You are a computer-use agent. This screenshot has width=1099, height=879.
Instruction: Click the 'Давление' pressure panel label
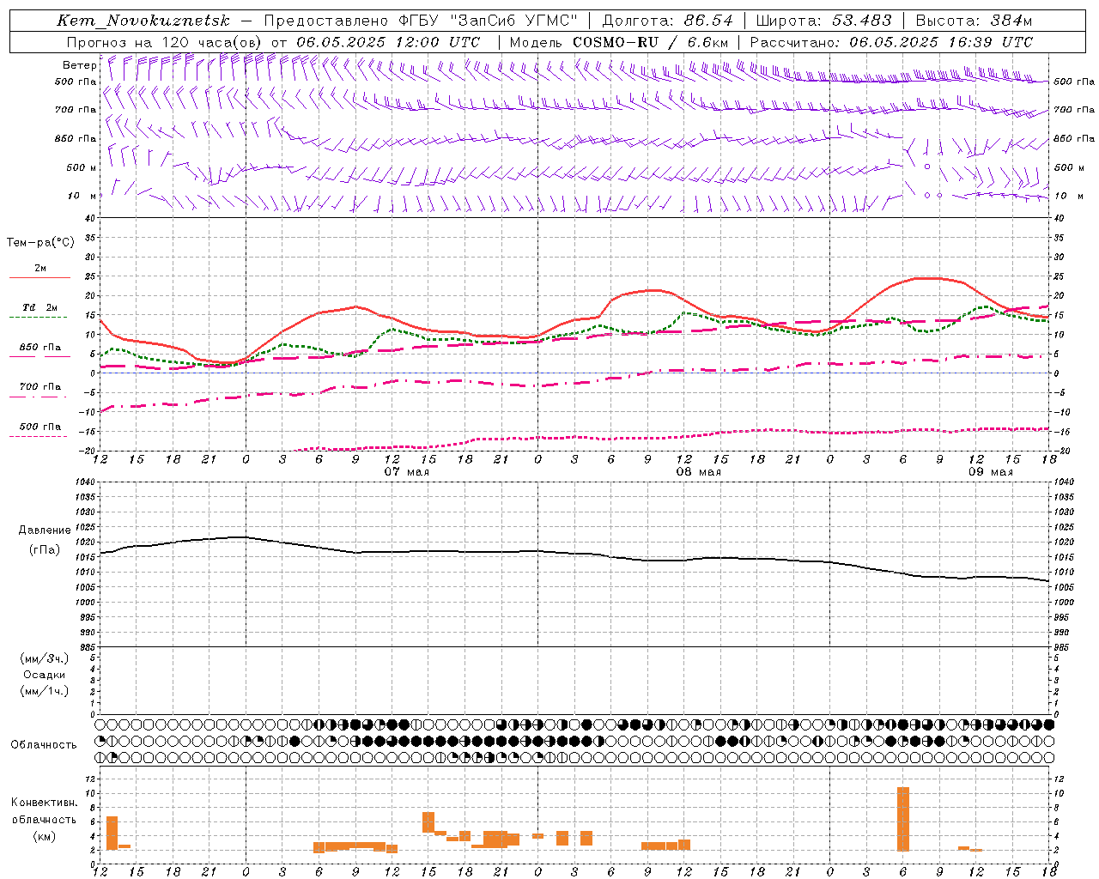45,530
